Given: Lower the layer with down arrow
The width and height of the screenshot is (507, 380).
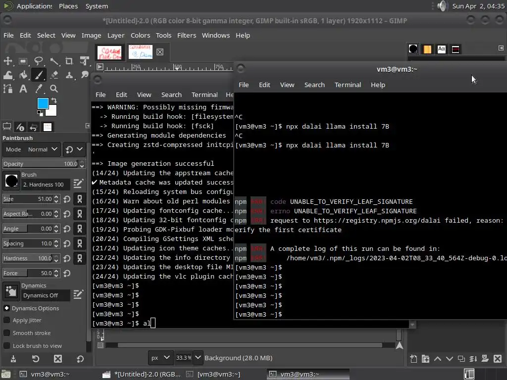Looking at the screenshot, I should (450, 359).
